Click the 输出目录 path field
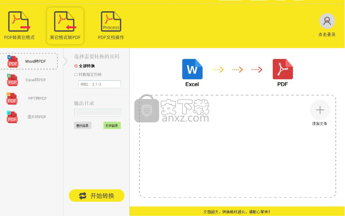This screenshot has width=345, height=218. coord(98,113)
